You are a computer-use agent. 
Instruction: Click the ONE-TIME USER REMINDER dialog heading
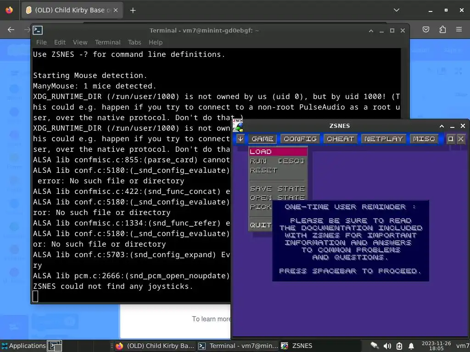[350, 207]
